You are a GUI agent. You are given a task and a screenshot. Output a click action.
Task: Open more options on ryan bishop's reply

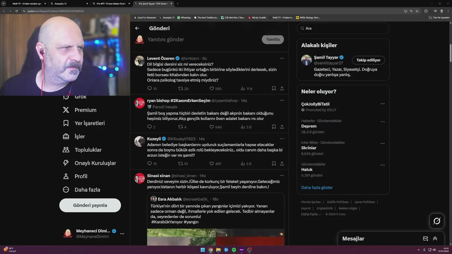tap(282, 100)
